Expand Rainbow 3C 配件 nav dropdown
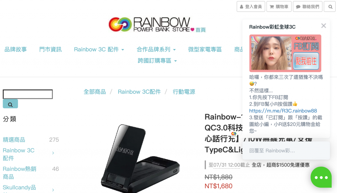The width and height of the screenshot is (337, 193). (99, 49)
